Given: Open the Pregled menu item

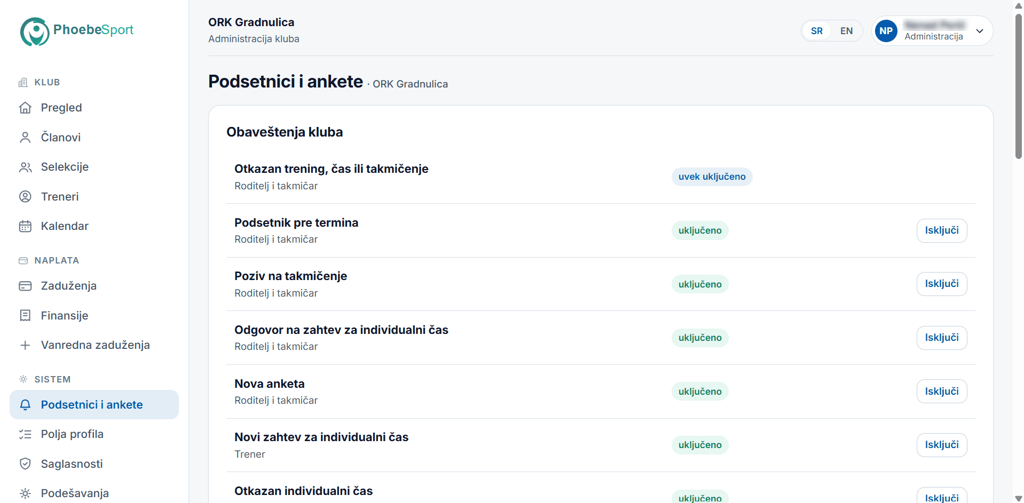Looking at the screenshot, I should (x=94, y=108).
